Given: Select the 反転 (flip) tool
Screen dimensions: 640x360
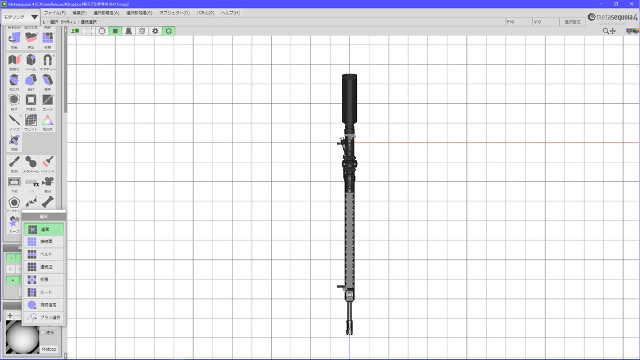Looking at the screenshot, I should [14, 40].
